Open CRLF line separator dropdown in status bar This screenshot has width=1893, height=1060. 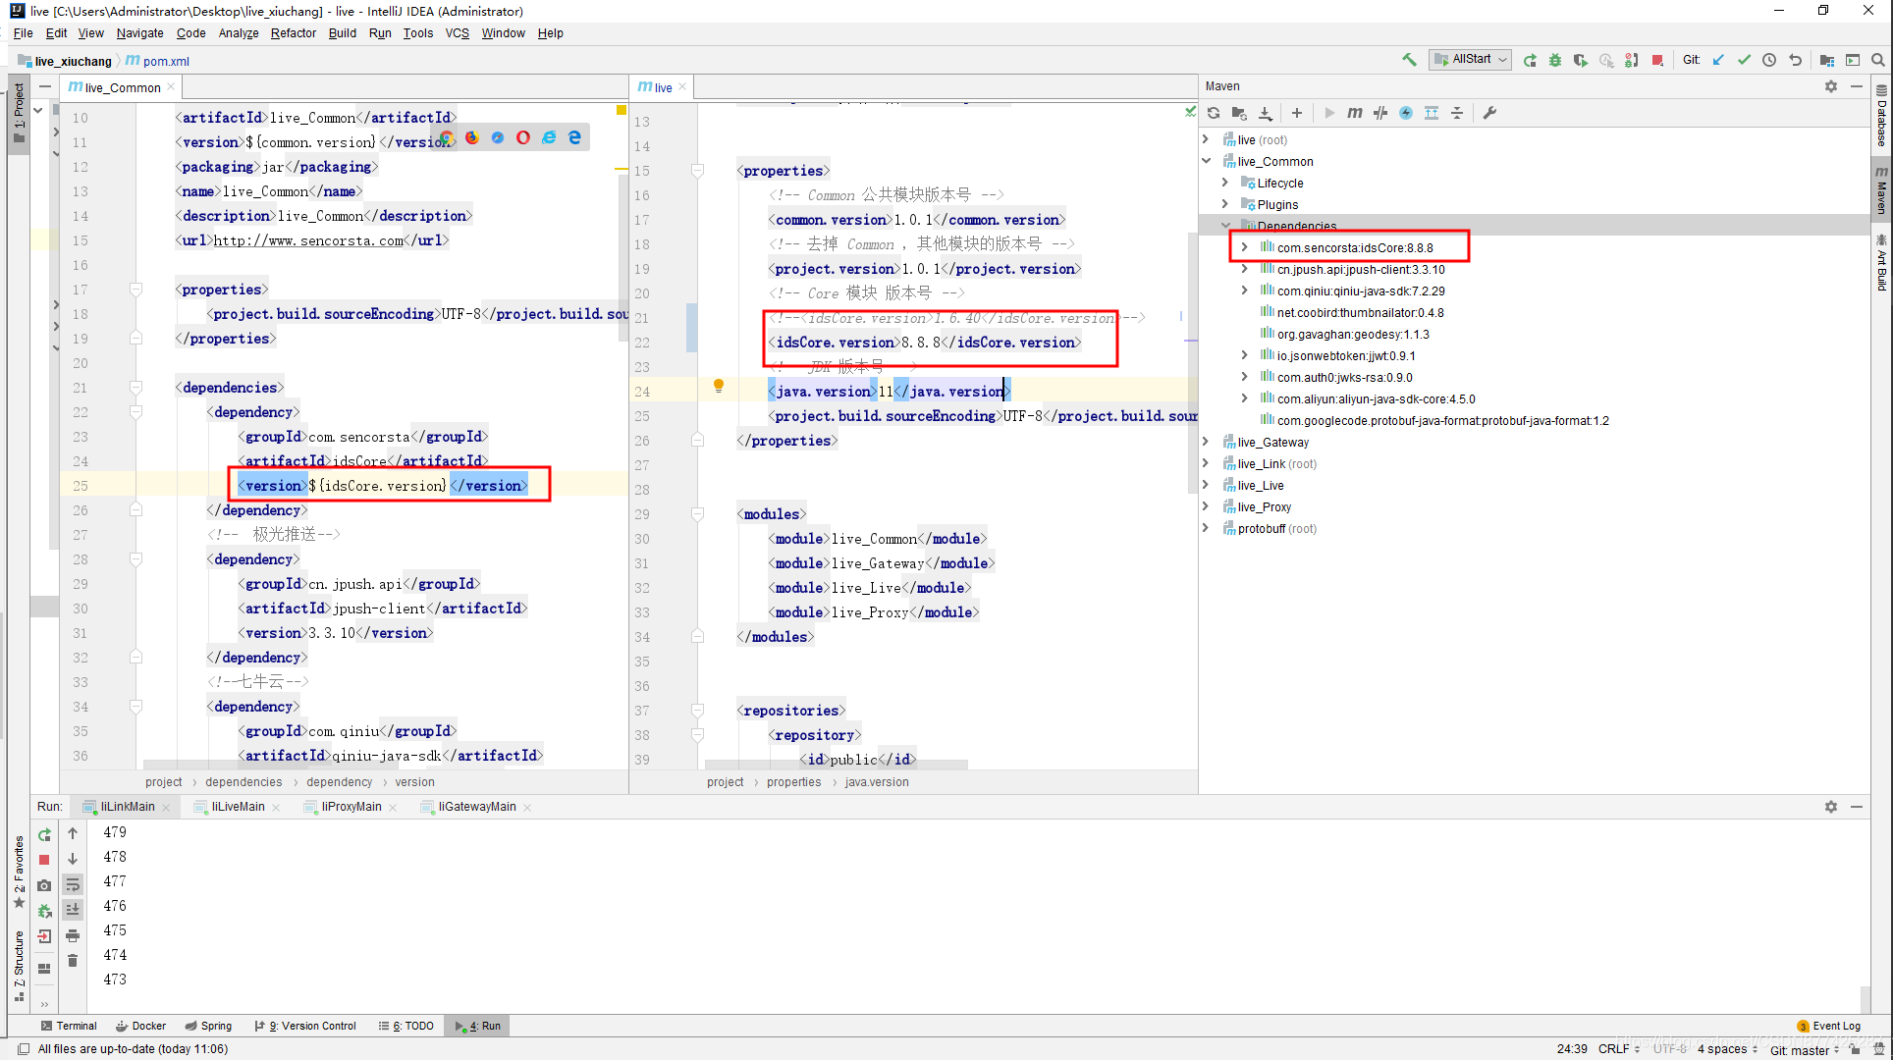click(x=1619, y=1049)
